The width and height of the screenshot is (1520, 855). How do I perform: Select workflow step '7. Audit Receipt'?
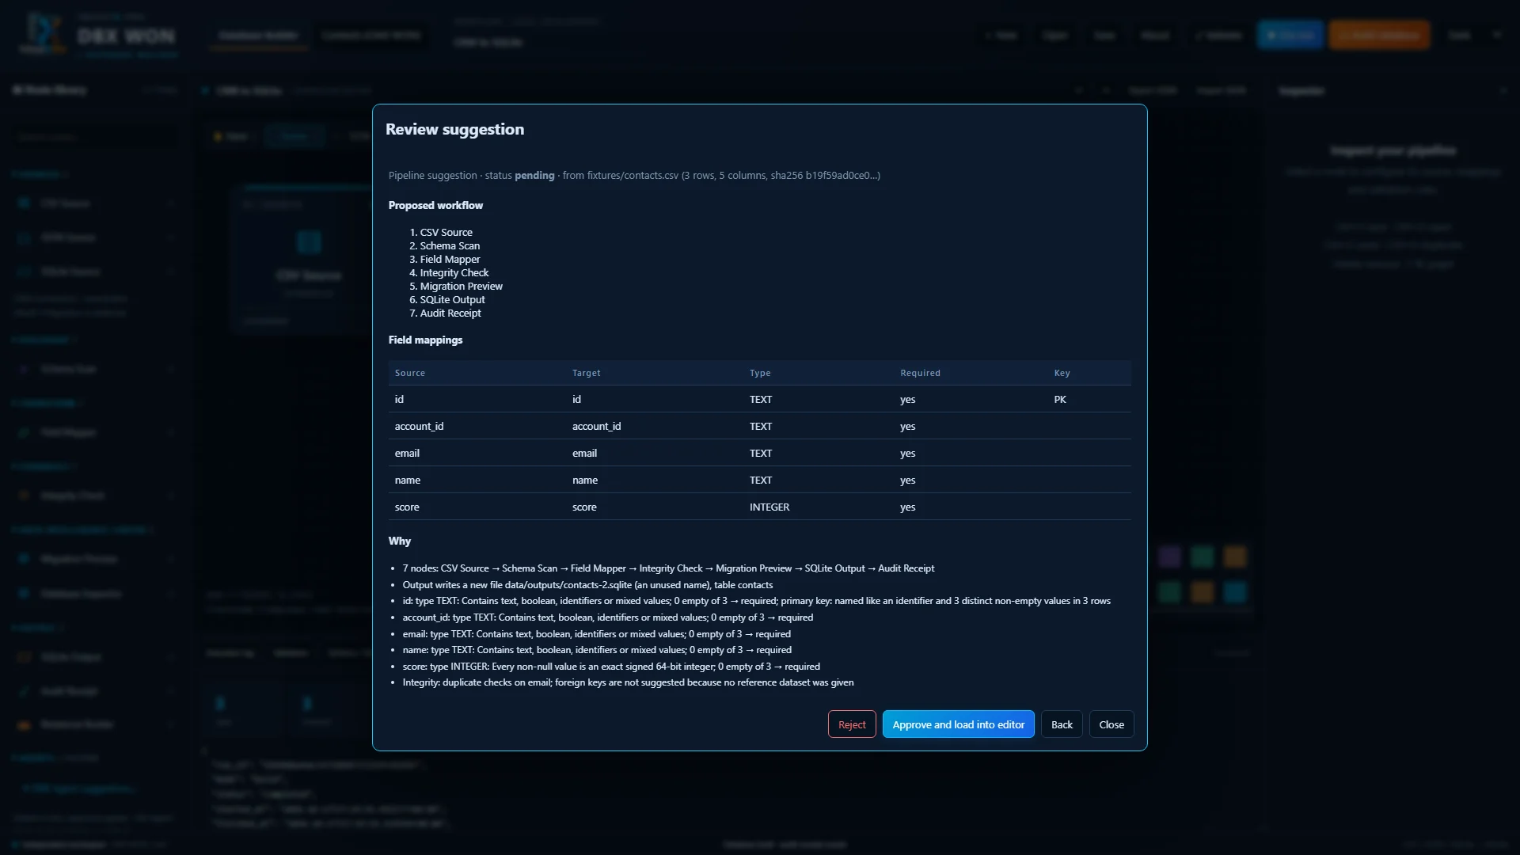coord(445,313)
